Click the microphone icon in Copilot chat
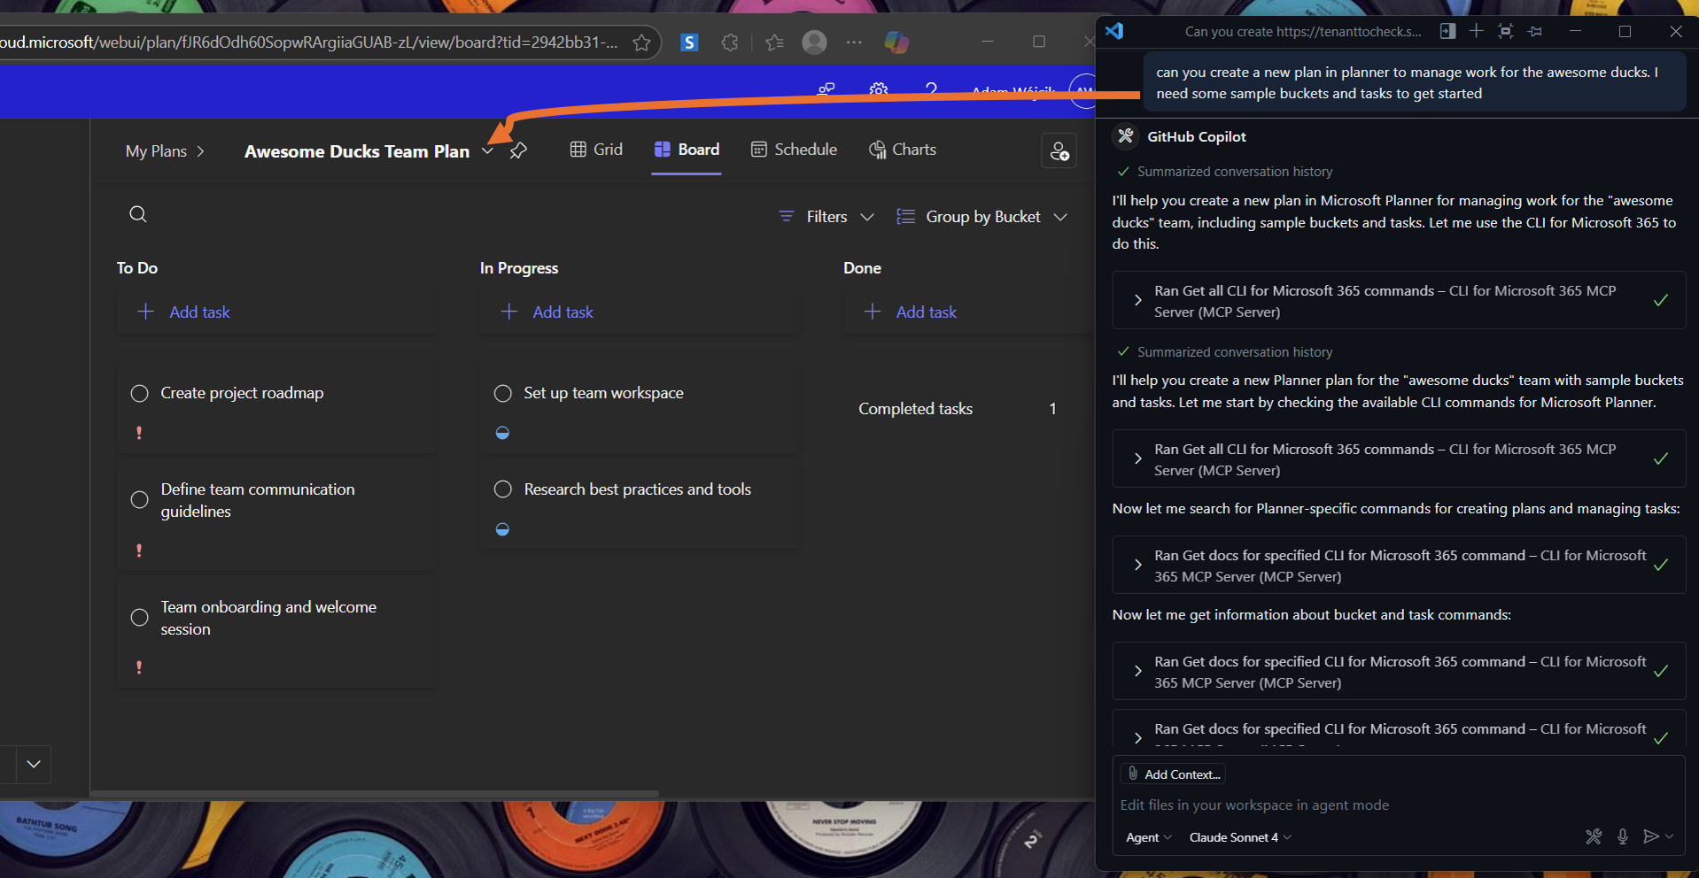The width and height of the screenshot is (1699, 878). [x=1623, y=836]
